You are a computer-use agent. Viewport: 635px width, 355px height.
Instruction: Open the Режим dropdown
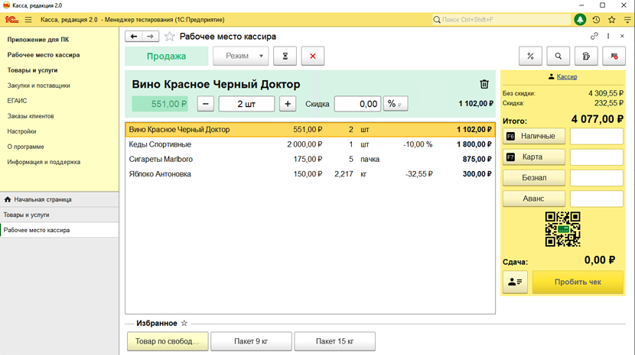coord(241,56)
